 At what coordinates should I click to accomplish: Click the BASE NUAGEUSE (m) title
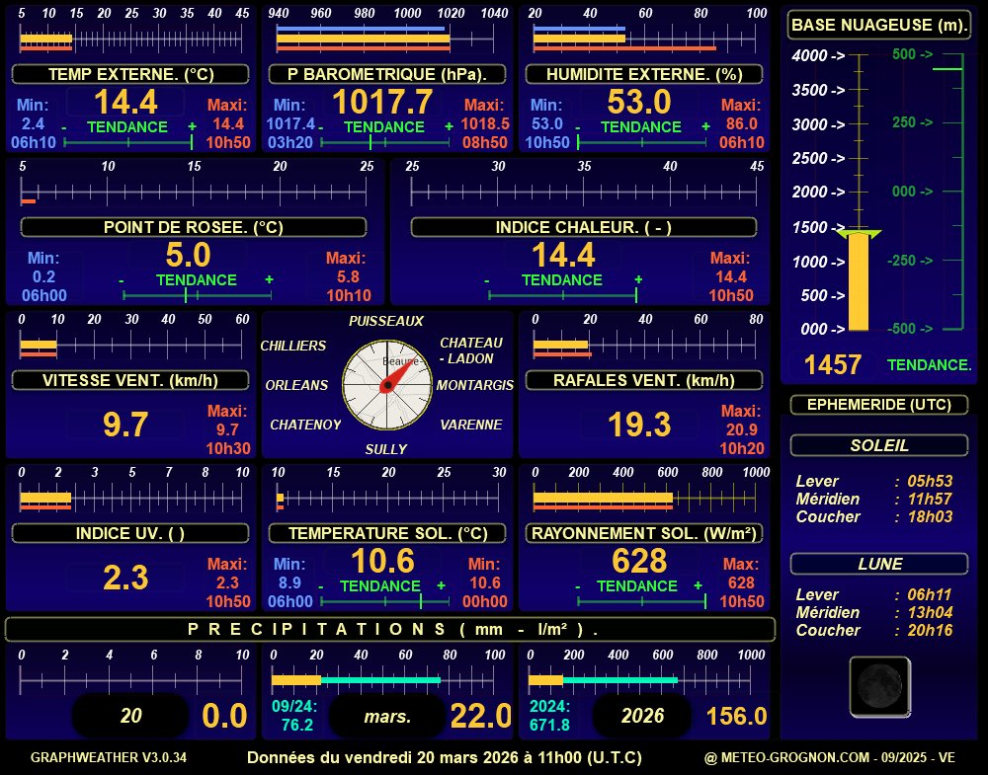pyautogui.click(x=879, y=25)
